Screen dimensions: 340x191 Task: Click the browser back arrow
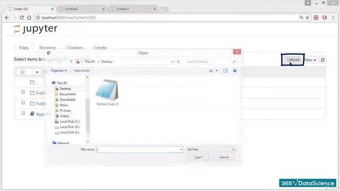7,18
